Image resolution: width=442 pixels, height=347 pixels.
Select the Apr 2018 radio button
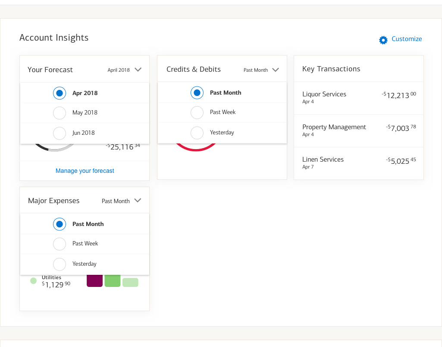(60, 93)
